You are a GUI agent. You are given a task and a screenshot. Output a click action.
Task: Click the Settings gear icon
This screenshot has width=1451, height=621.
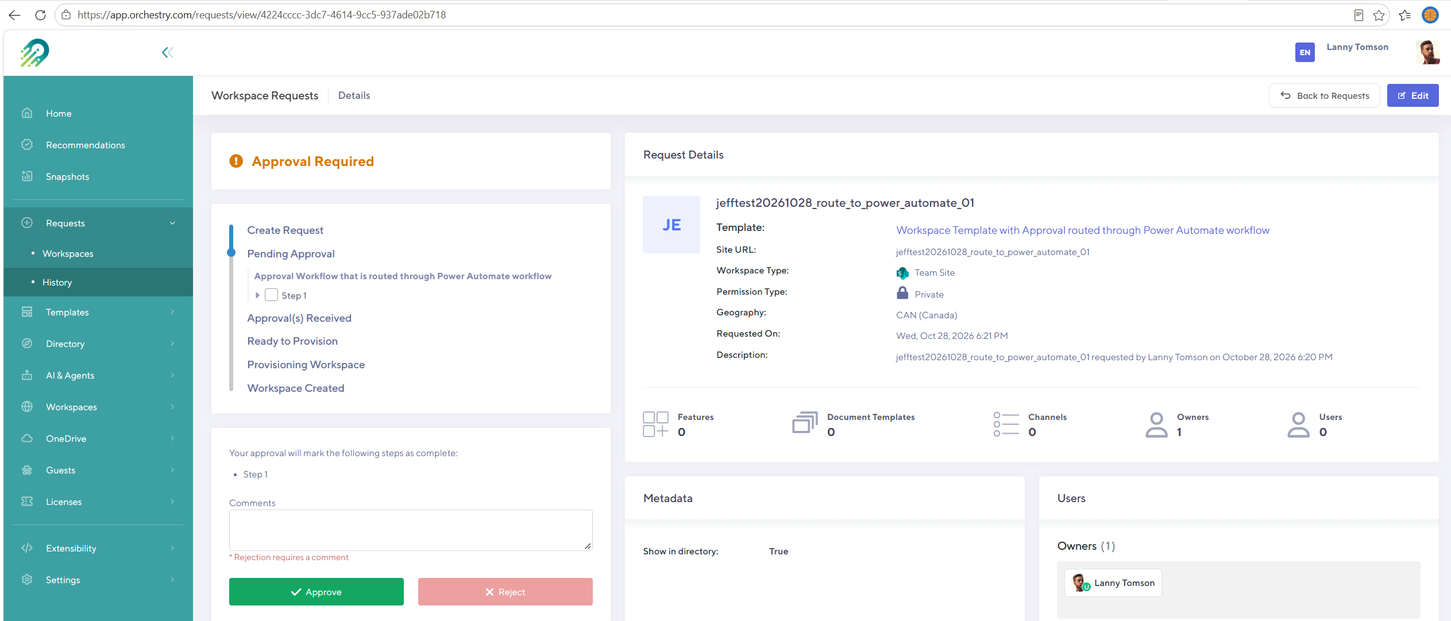(x=27, y=580)
